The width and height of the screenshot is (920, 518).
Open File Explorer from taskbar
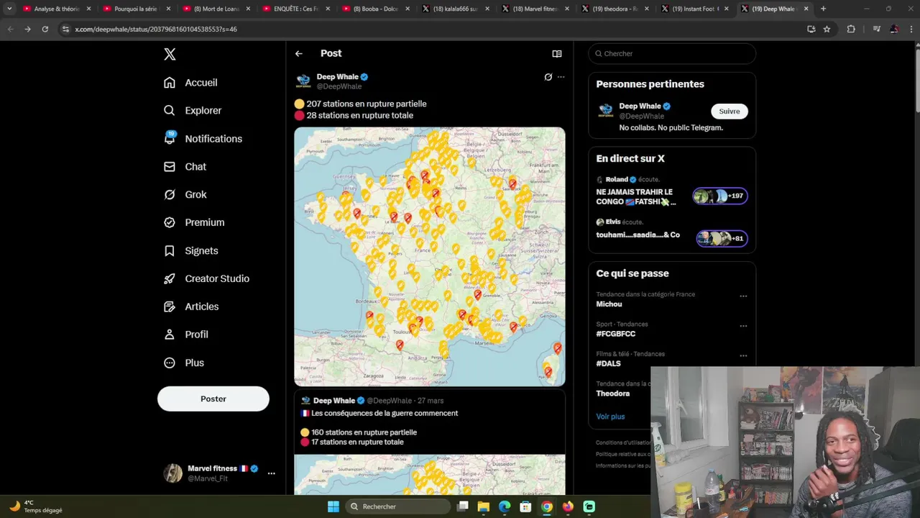(484, 506)
